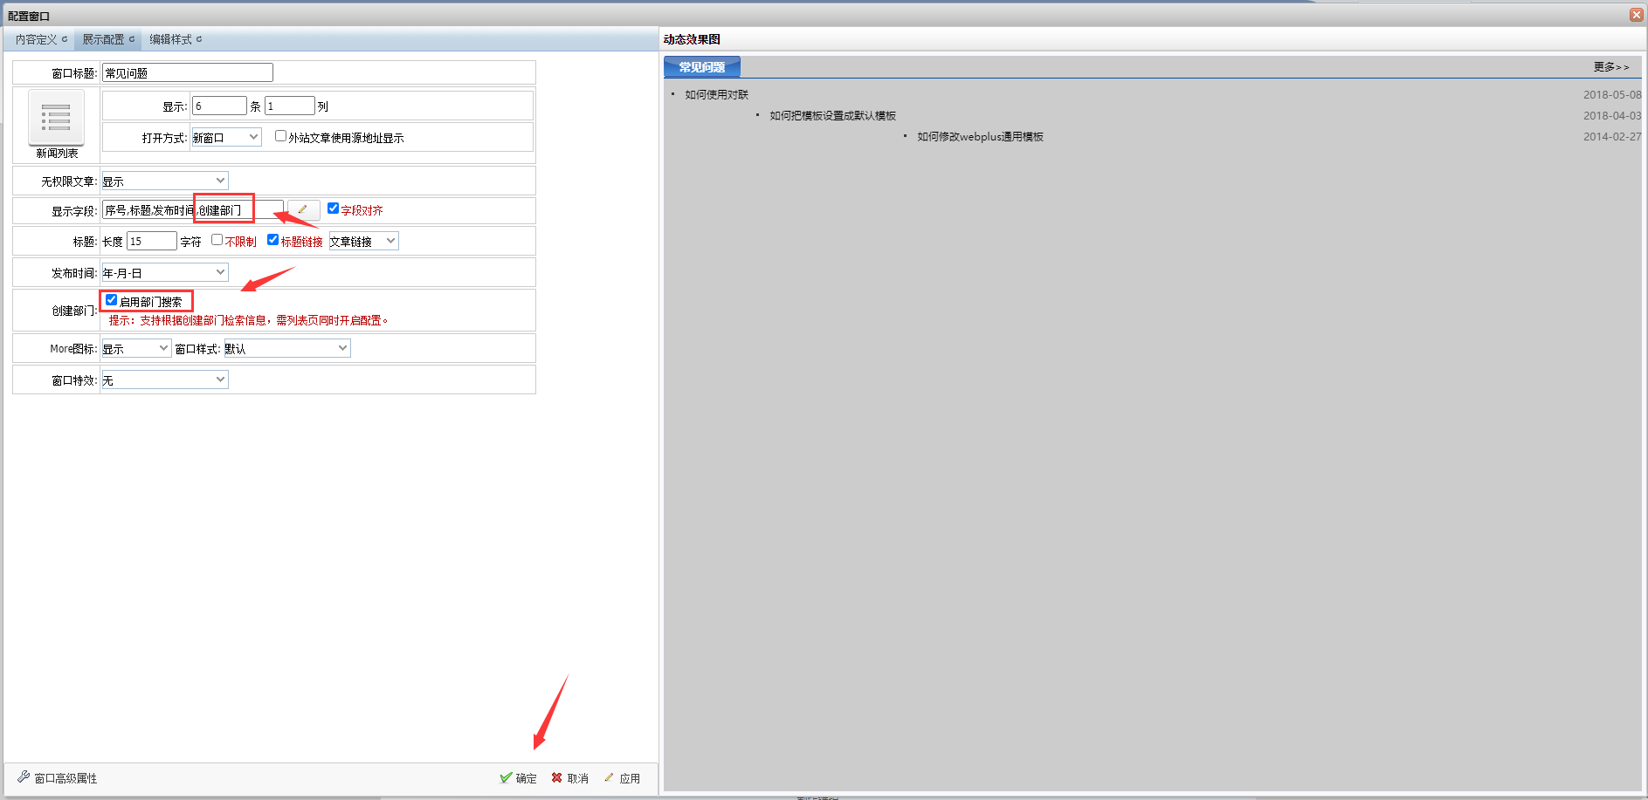Expand the 发布时间 format dropdown

(164, 273)
